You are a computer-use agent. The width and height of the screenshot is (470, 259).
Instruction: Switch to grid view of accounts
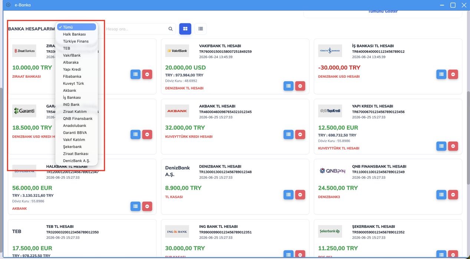point(185,29)
